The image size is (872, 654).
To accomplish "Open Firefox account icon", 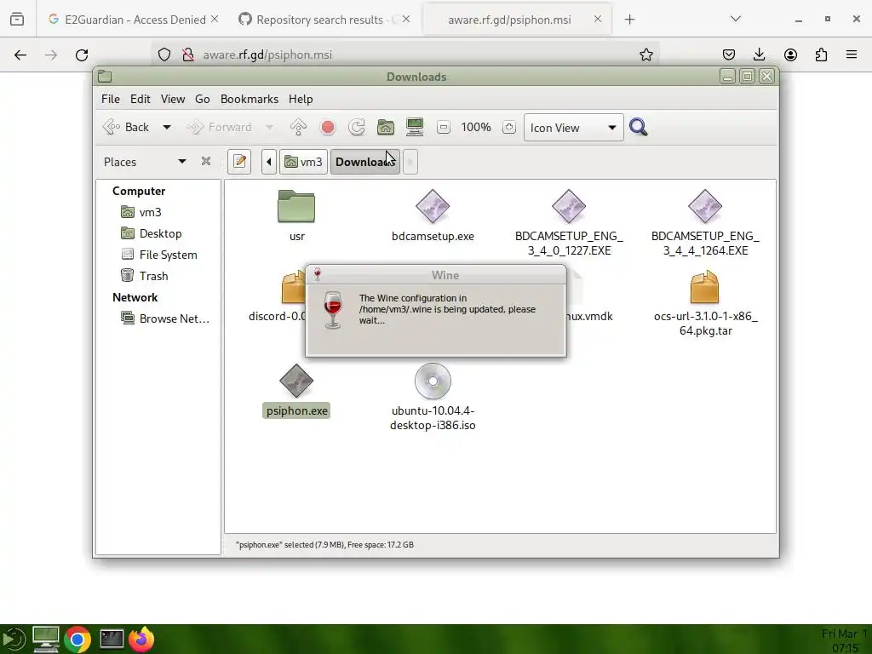I will (790, 54).
